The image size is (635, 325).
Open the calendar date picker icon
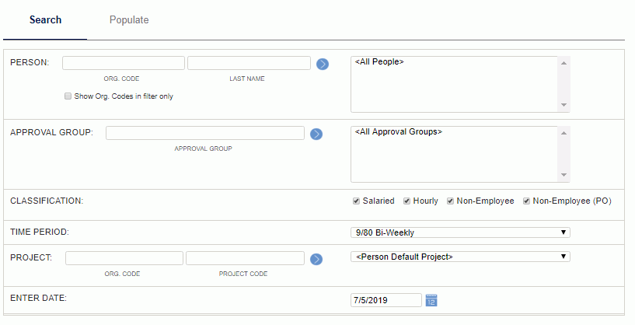coord(431,300)
